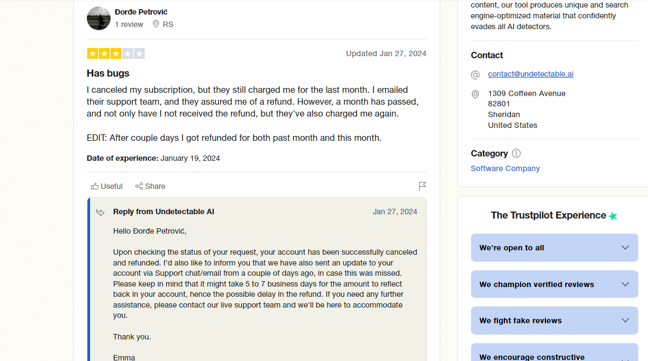Click the reply arrow icon

click(x=100, y=212)
